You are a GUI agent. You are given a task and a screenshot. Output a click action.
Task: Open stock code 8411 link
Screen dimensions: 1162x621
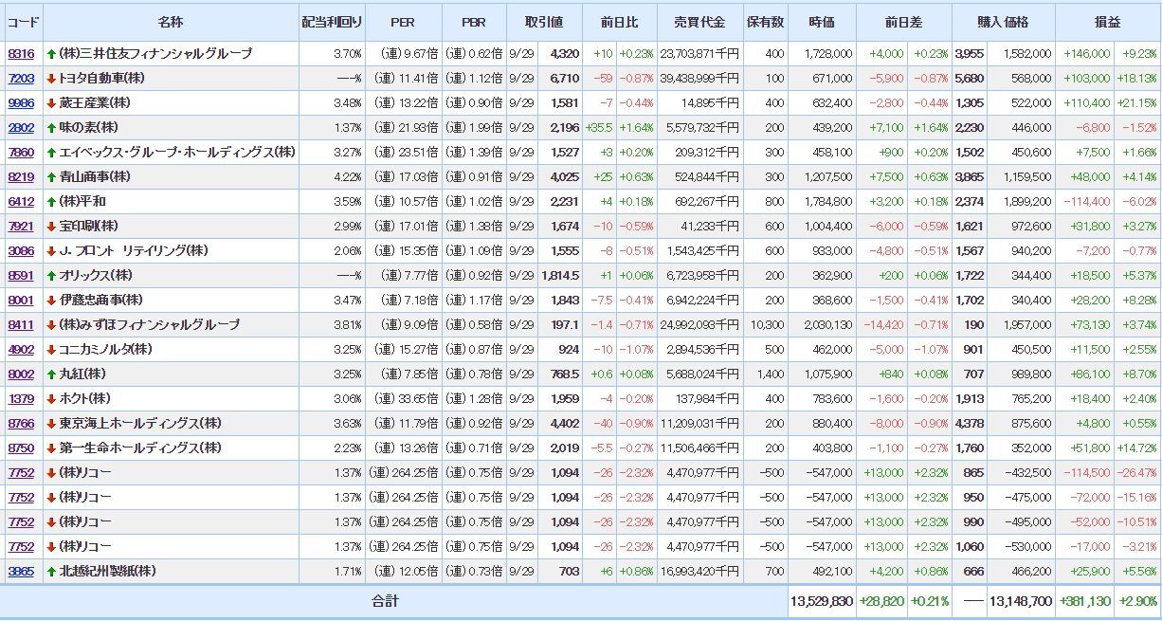coord(21,325)
